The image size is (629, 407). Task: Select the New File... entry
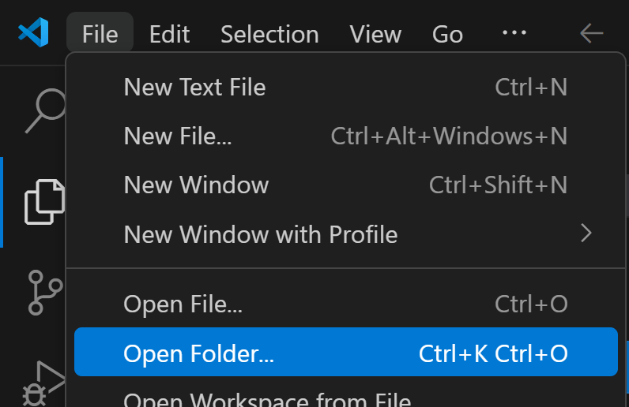[x=346, y=136]
